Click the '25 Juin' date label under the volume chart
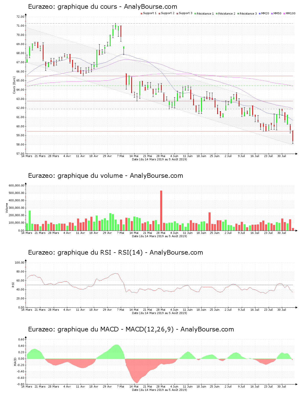The image size is (307, 397). click(x=215, y=233)
